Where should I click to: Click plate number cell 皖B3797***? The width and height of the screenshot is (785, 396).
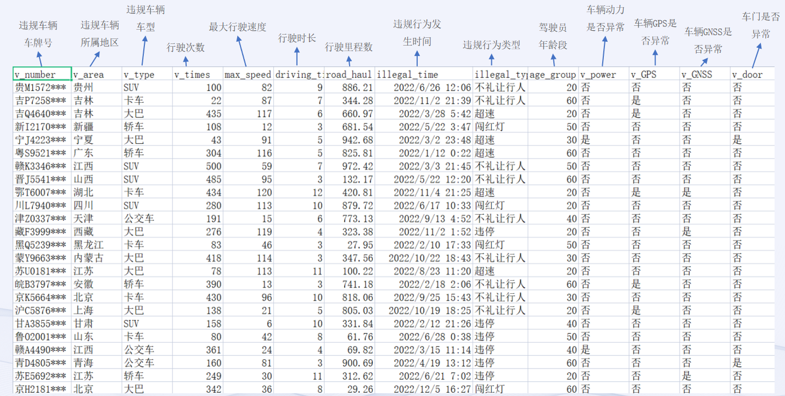[42, 285]
